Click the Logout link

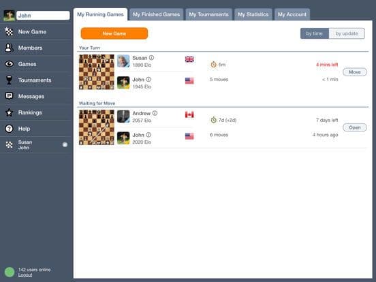pos(25,275)
